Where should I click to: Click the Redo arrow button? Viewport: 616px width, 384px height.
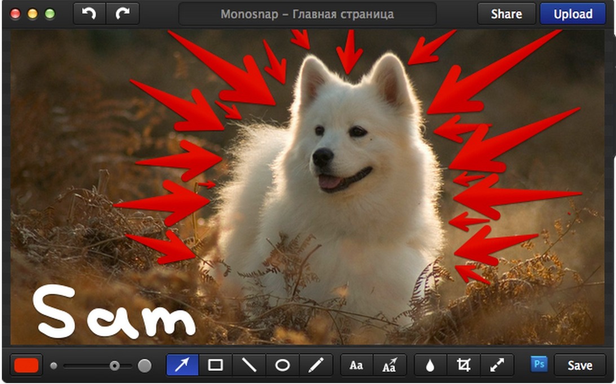[122, 14]
